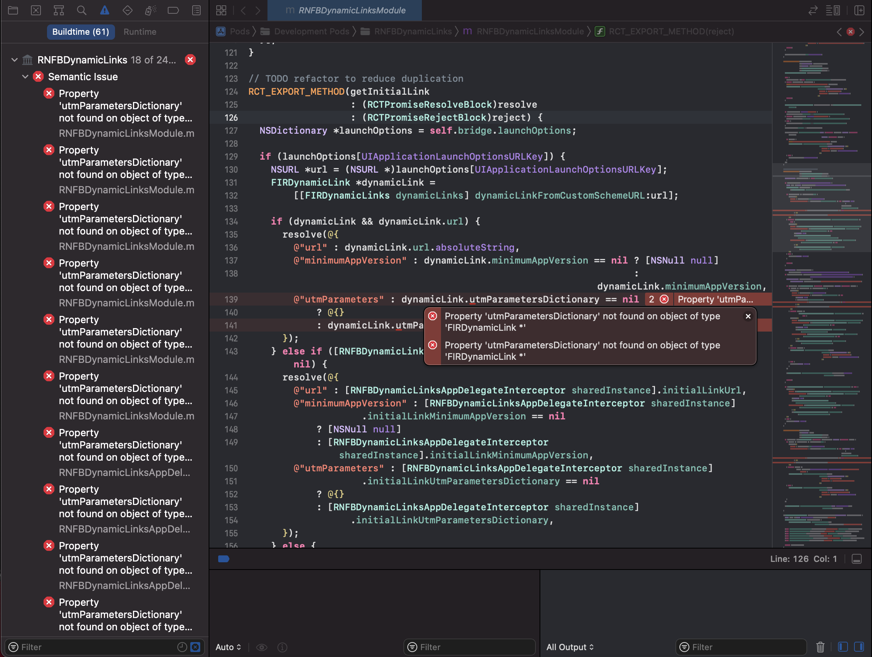
Task: Open the All Output dropdown
Action: tap(570, 647)
